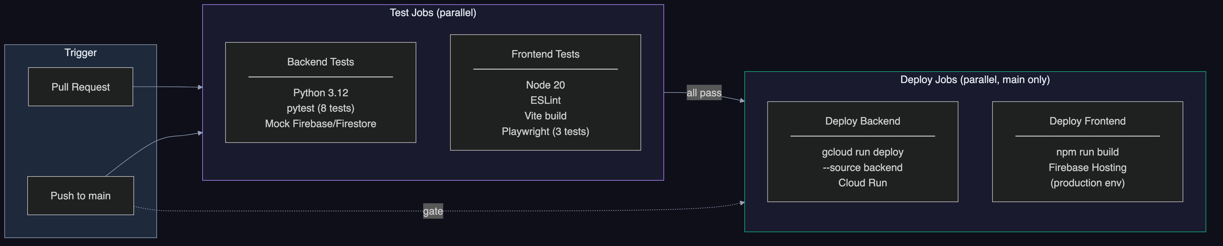Click the 'Vite build' line
1223x246 pixels.
tap(545, 116)
